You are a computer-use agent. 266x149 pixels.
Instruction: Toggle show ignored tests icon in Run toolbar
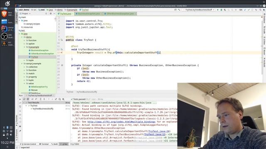28,99
